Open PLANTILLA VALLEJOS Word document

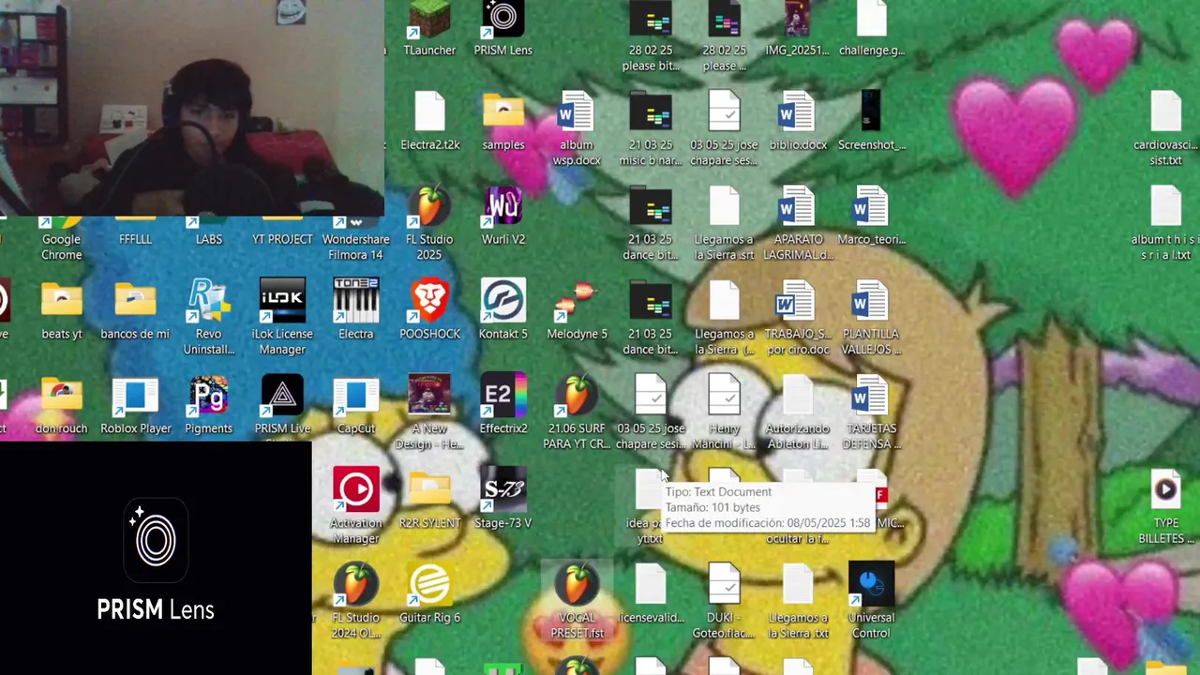coord(871,318)
